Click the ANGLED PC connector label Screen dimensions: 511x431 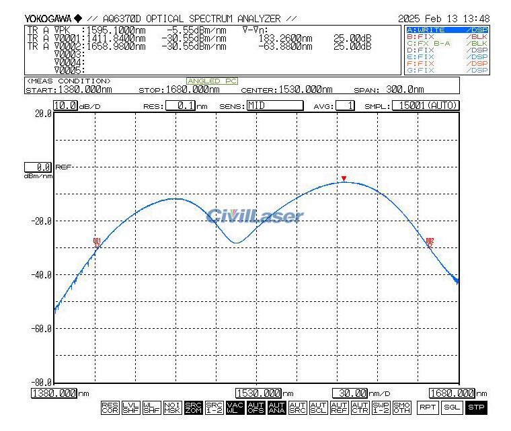coord(212,81)
